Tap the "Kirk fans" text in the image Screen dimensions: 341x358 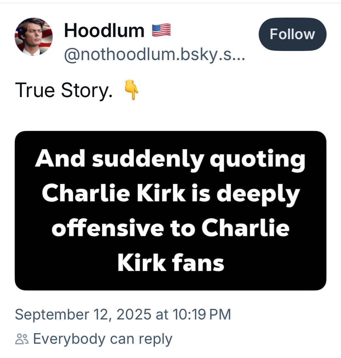tap(171, 262)
